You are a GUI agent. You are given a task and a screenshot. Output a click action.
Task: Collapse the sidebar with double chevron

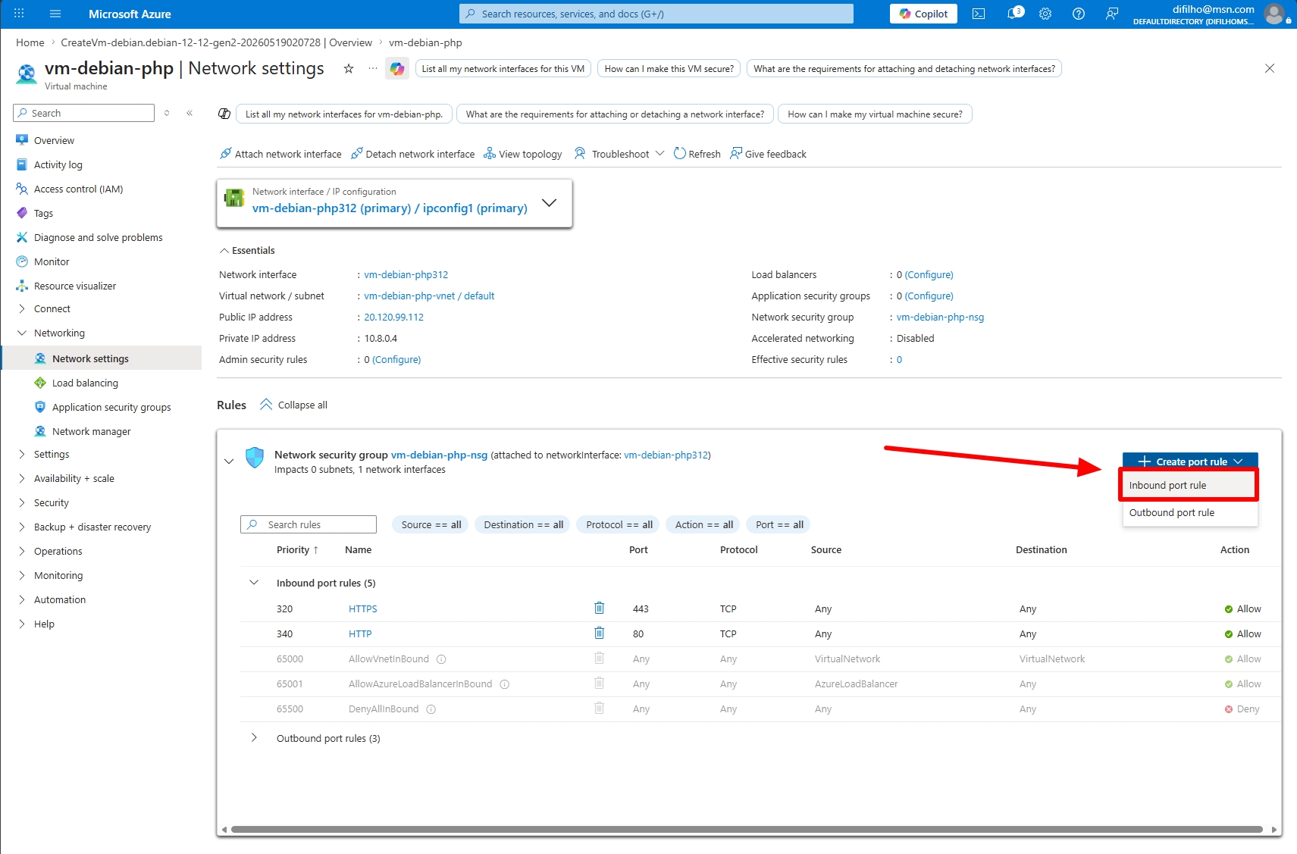pyautogui.click(x=190, y=113)
